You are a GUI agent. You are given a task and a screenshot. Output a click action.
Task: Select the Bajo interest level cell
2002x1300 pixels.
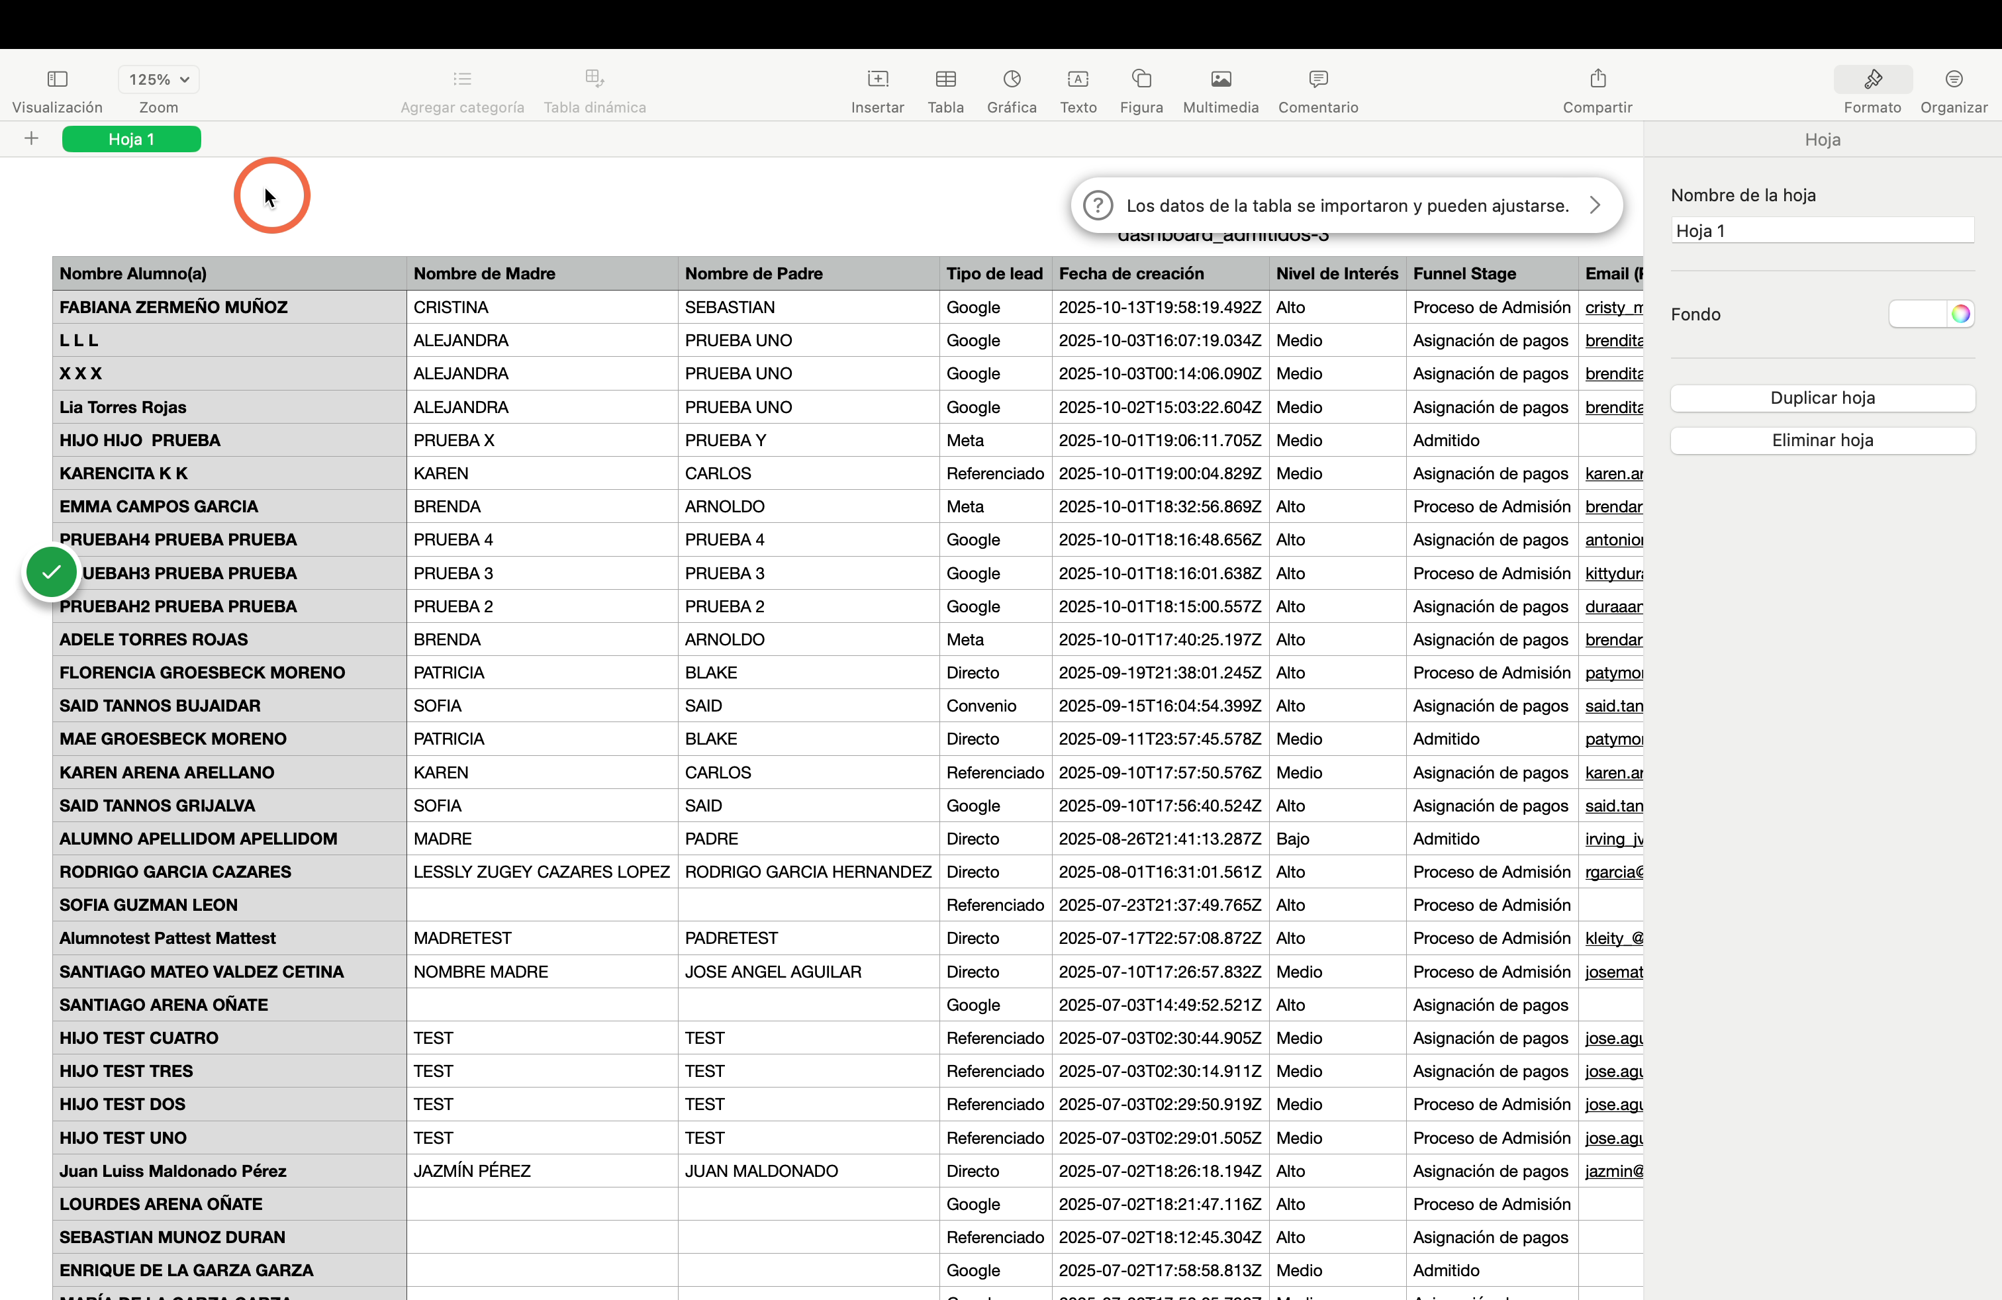(1337, 839)
